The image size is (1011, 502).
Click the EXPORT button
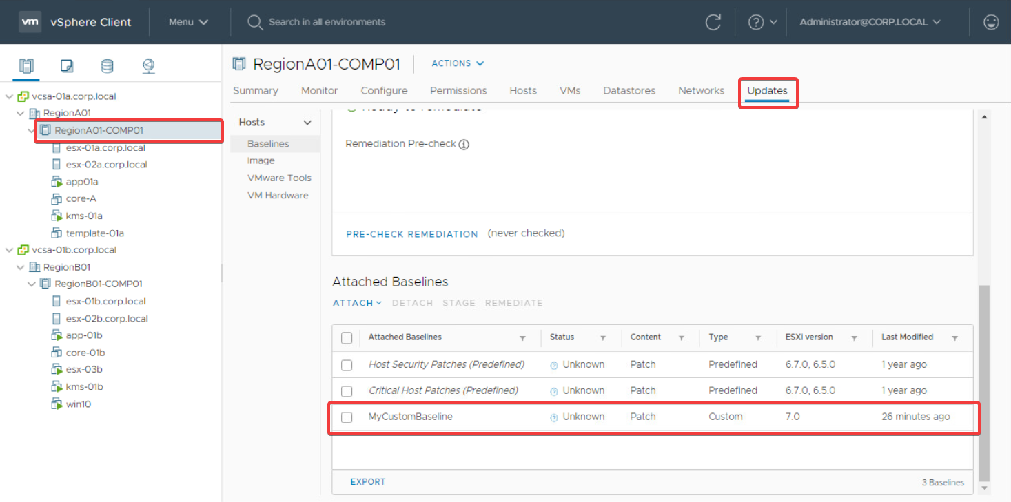[x=368, y=482]
